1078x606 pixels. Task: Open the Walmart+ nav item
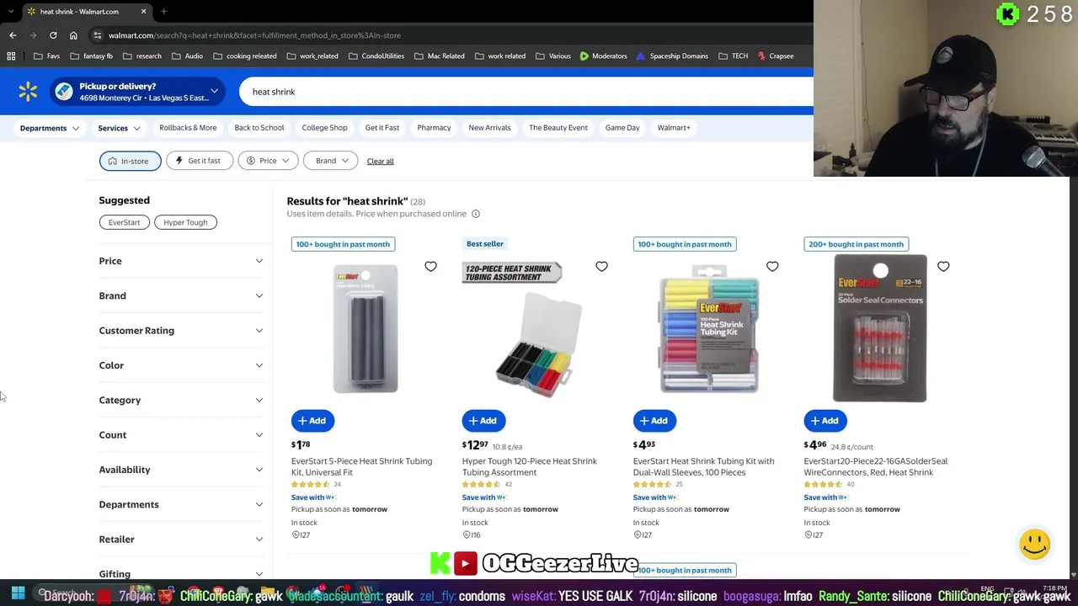(674, 128)
